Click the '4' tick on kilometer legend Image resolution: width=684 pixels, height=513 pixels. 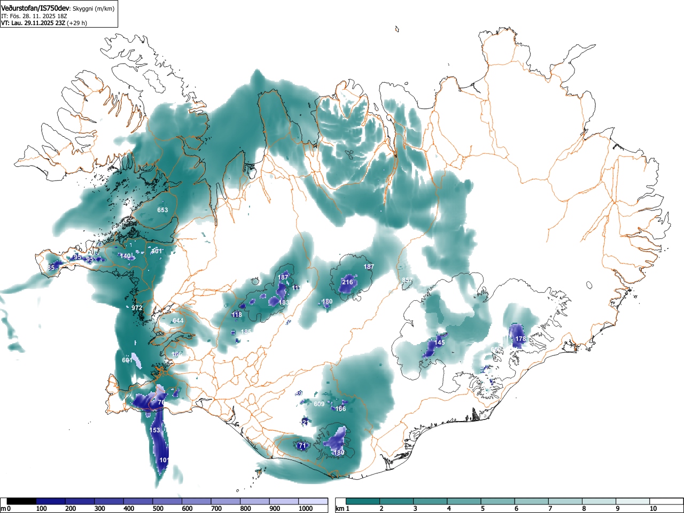click(x=448, y=509)
